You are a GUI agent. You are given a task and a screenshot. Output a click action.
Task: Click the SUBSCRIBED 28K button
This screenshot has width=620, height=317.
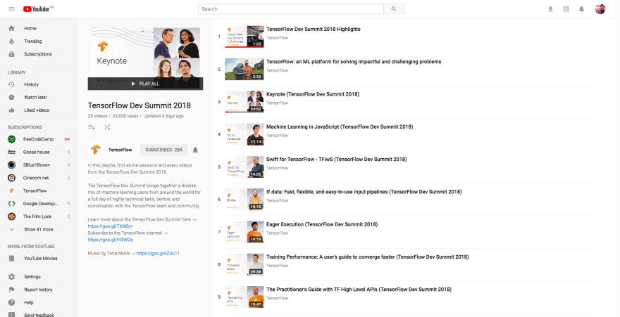coord(163,150)
